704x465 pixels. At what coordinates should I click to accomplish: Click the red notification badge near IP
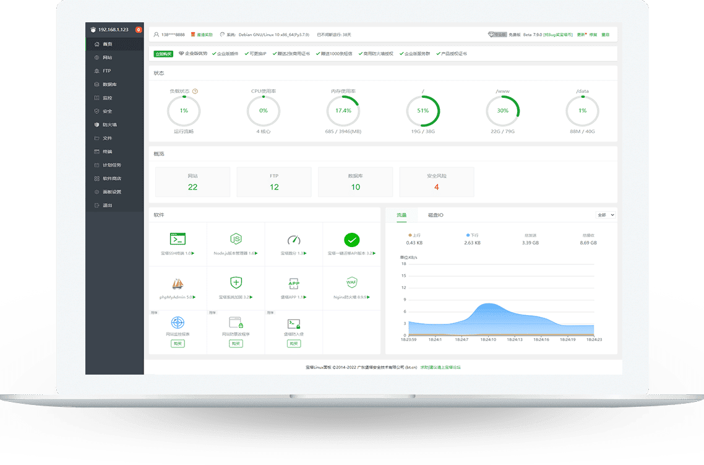tap(139, 30)
